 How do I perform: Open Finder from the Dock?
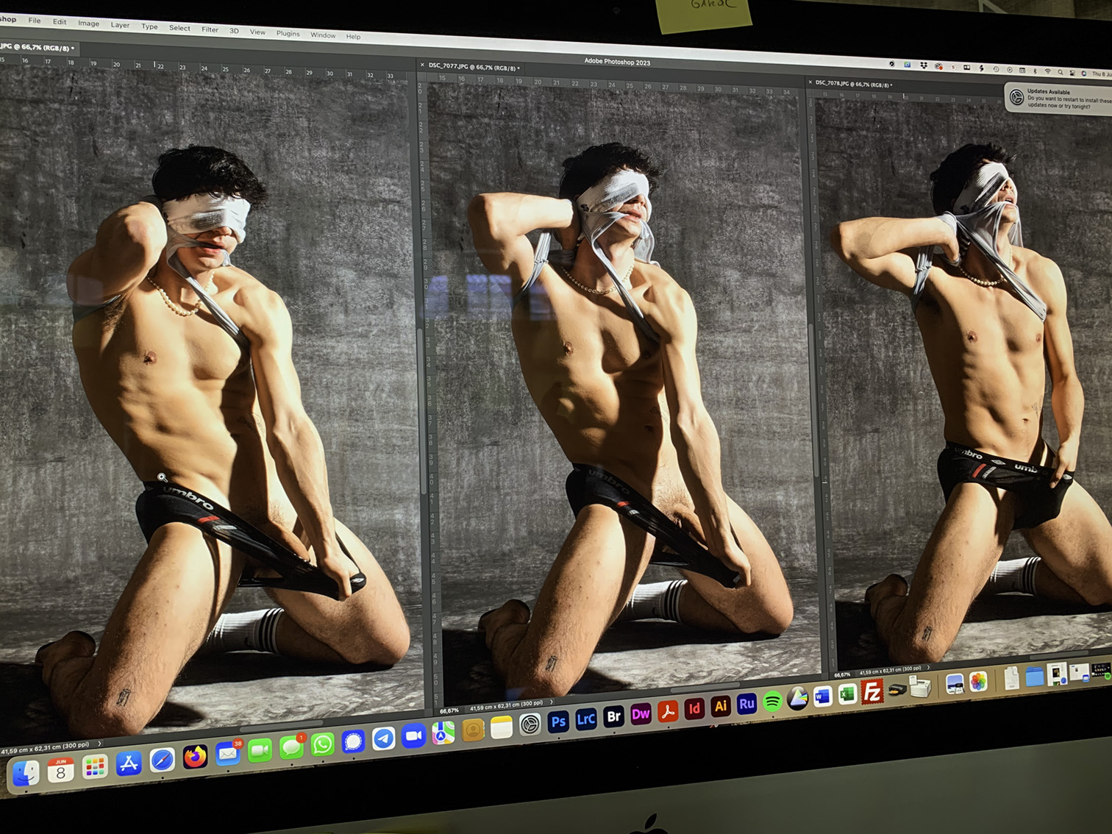click(26, 774)
